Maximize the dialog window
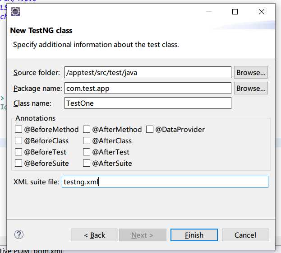 [x=235, y=12]
